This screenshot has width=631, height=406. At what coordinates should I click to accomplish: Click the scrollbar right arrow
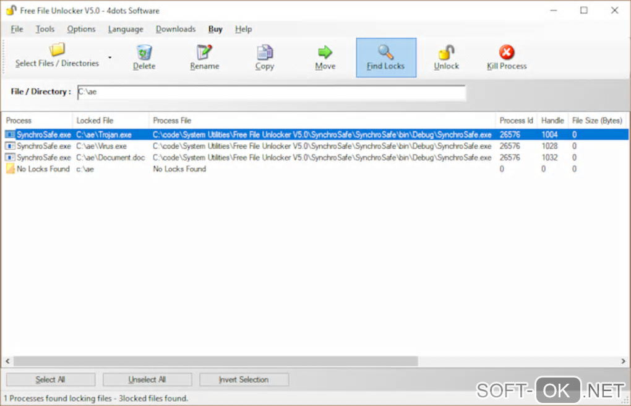click(x=623, y=361)
